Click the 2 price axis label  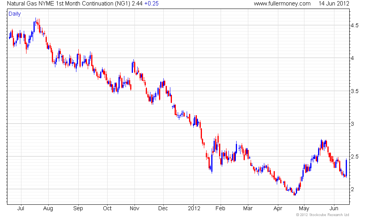pos(352,189)
